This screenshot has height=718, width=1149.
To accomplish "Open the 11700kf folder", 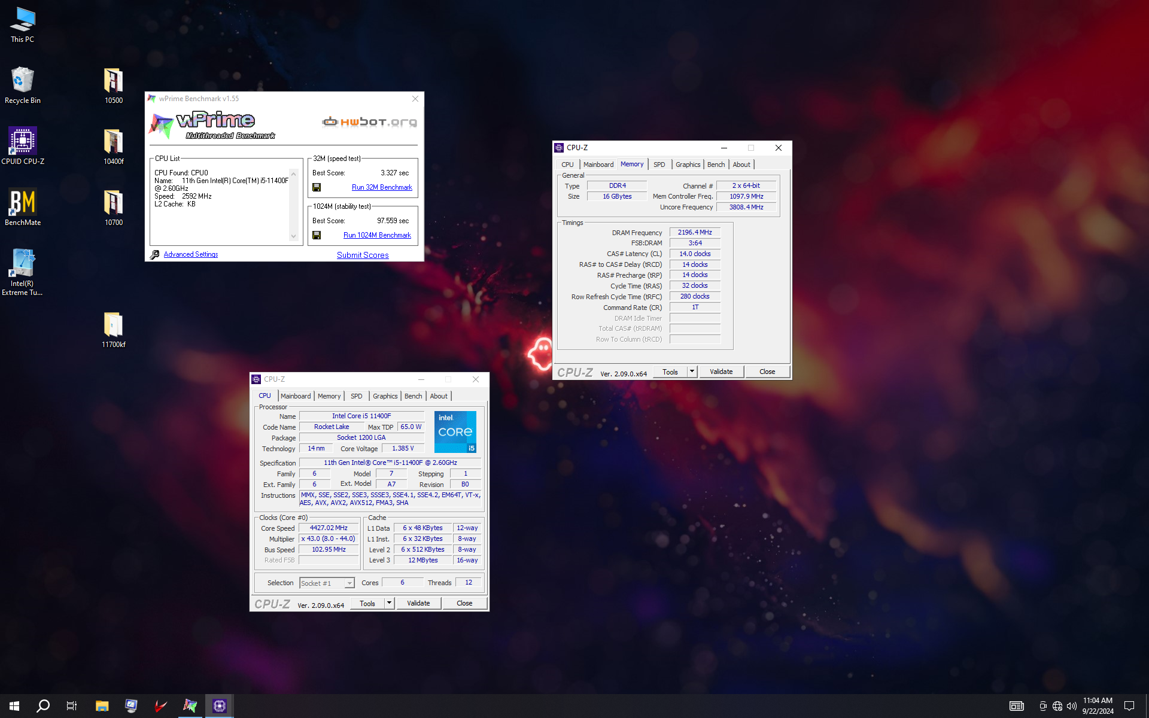I will pyautogui.click(x=114, y=329).
